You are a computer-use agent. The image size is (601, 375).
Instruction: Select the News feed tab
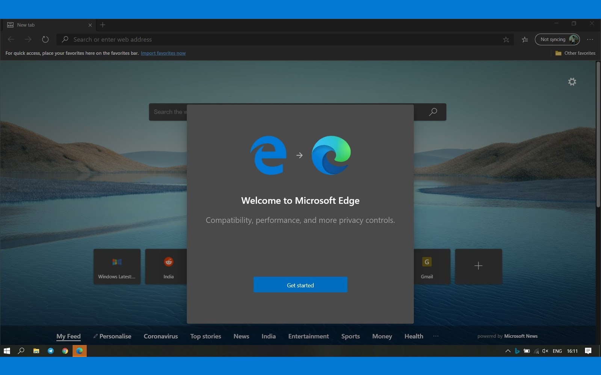pos(241,336)
